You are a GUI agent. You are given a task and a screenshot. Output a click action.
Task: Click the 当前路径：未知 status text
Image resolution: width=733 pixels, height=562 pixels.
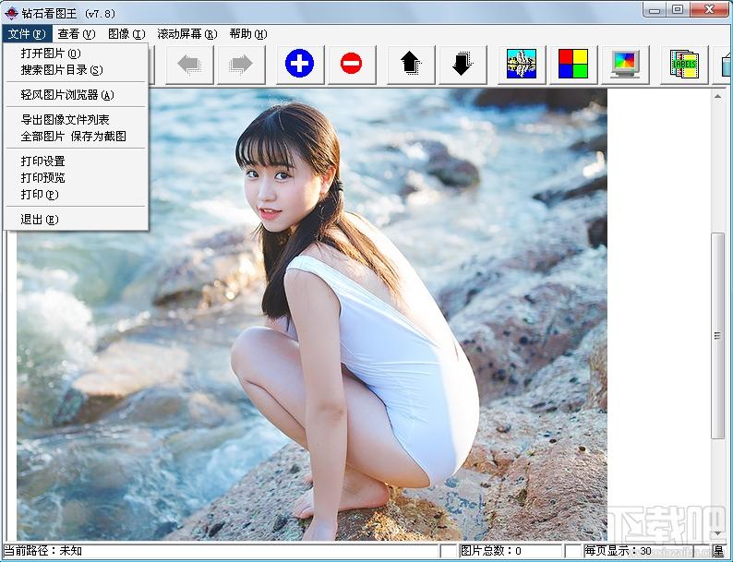(43, 551)
